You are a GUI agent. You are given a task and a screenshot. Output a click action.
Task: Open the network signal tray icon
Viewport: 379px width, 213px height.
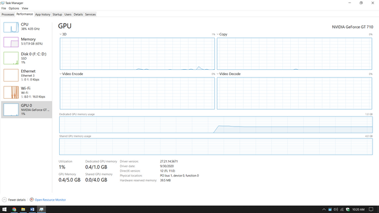pyautogui.click(x=342, y=209)
